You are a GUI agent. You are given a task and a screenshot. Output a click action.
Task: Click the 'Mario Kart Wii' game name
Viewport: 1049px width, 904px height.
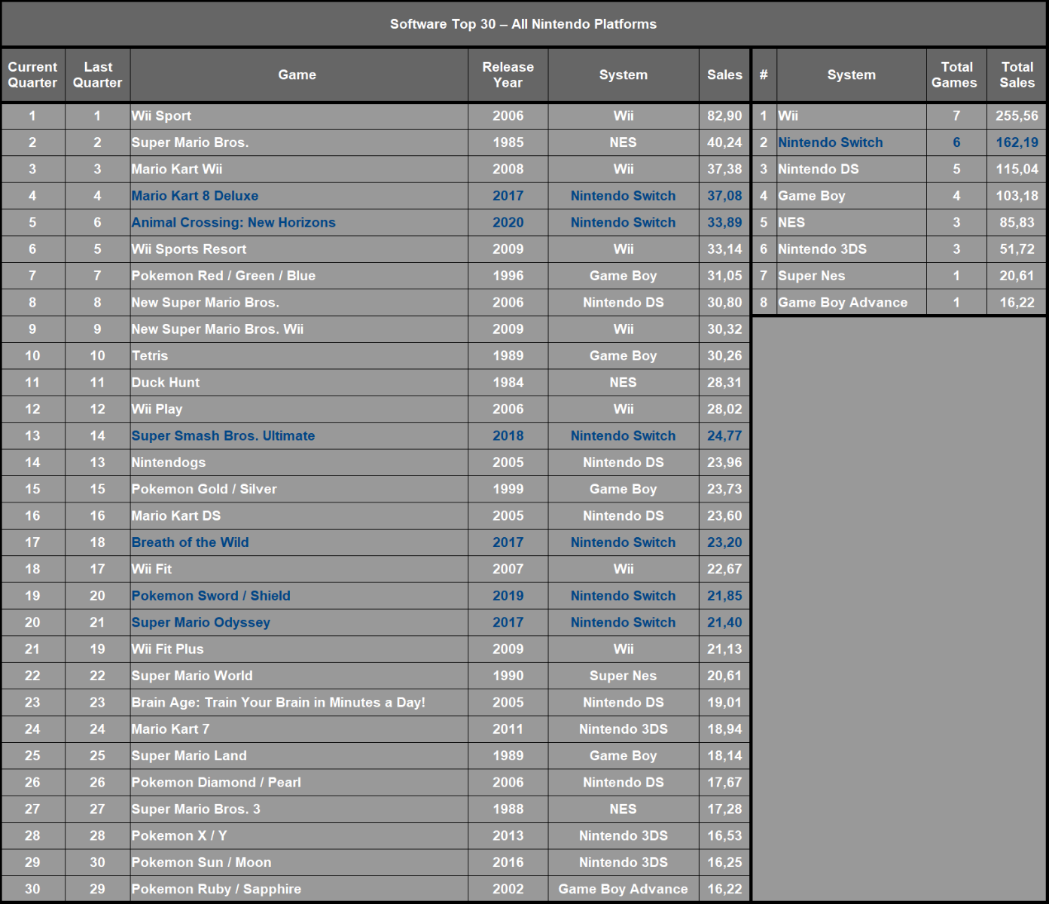pyautogui.click(x=177, y=169)
